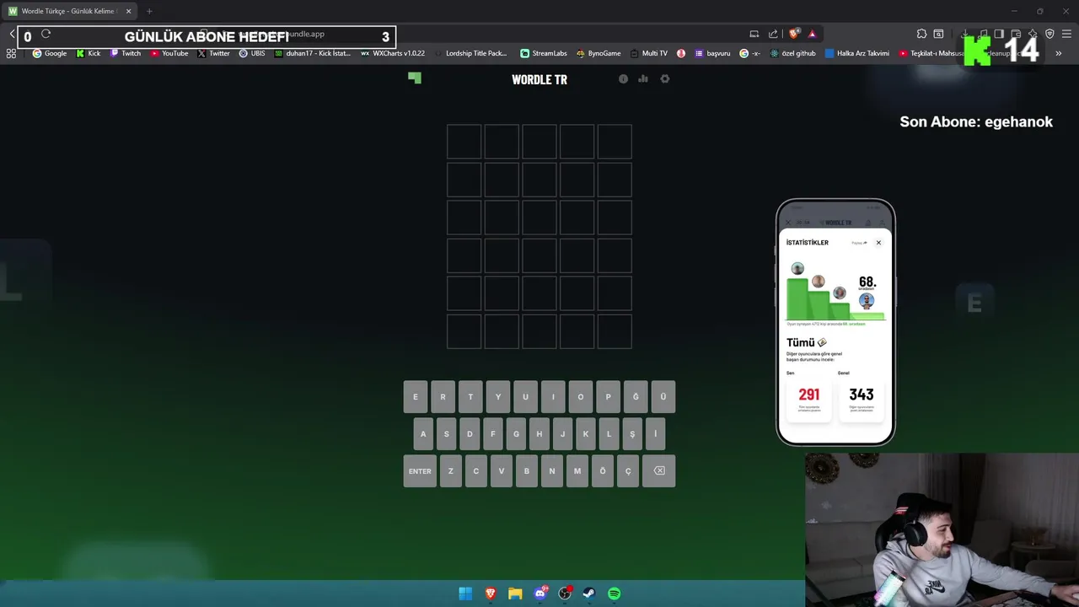Tap the letter L key

point(609,434)
